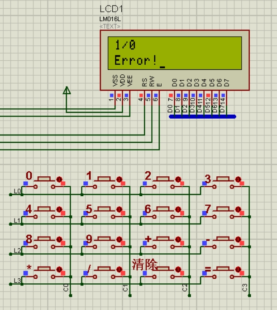Click keypad button 3
Image resolution: width=277 pixels, height=310 pixels.
[x=223, y=179]
